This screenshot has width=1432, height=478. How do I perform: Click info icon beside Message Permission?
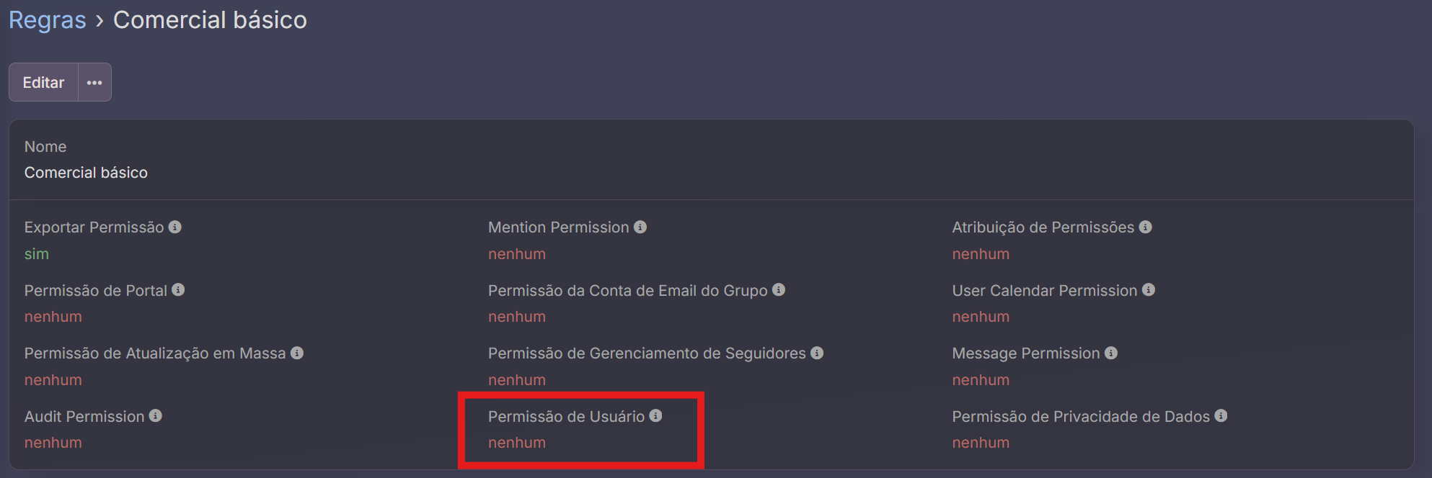1111,353
